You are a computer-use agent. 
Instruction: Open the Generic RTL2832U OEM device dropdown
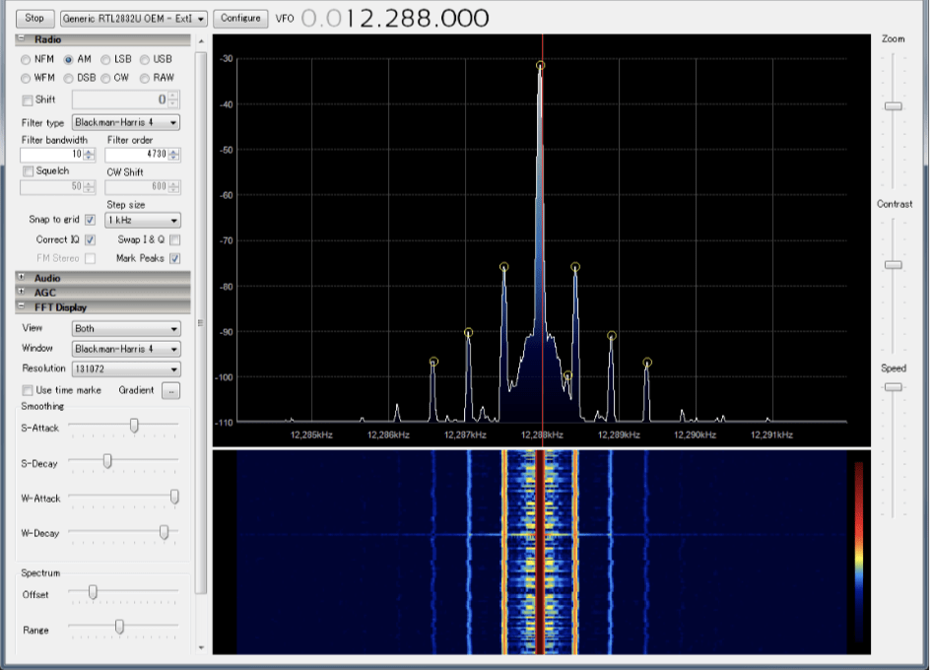[133, 19]
